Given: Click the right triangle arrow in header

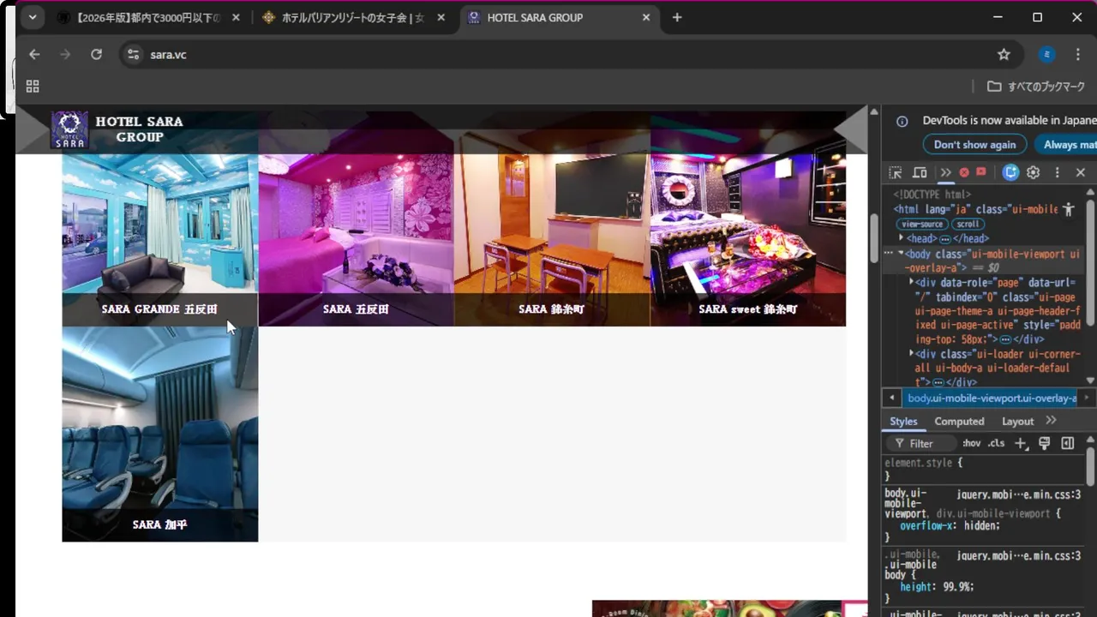Looking at the screenshot, I should point(851,130).
